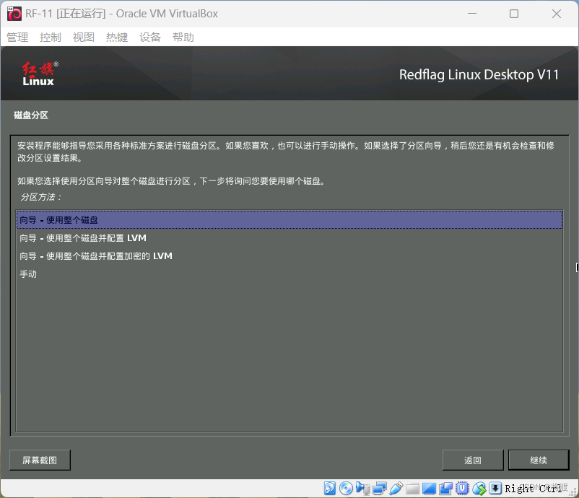Click the USB devices status icon
This screenshot has width=579, height=498.
pos(396,489)
